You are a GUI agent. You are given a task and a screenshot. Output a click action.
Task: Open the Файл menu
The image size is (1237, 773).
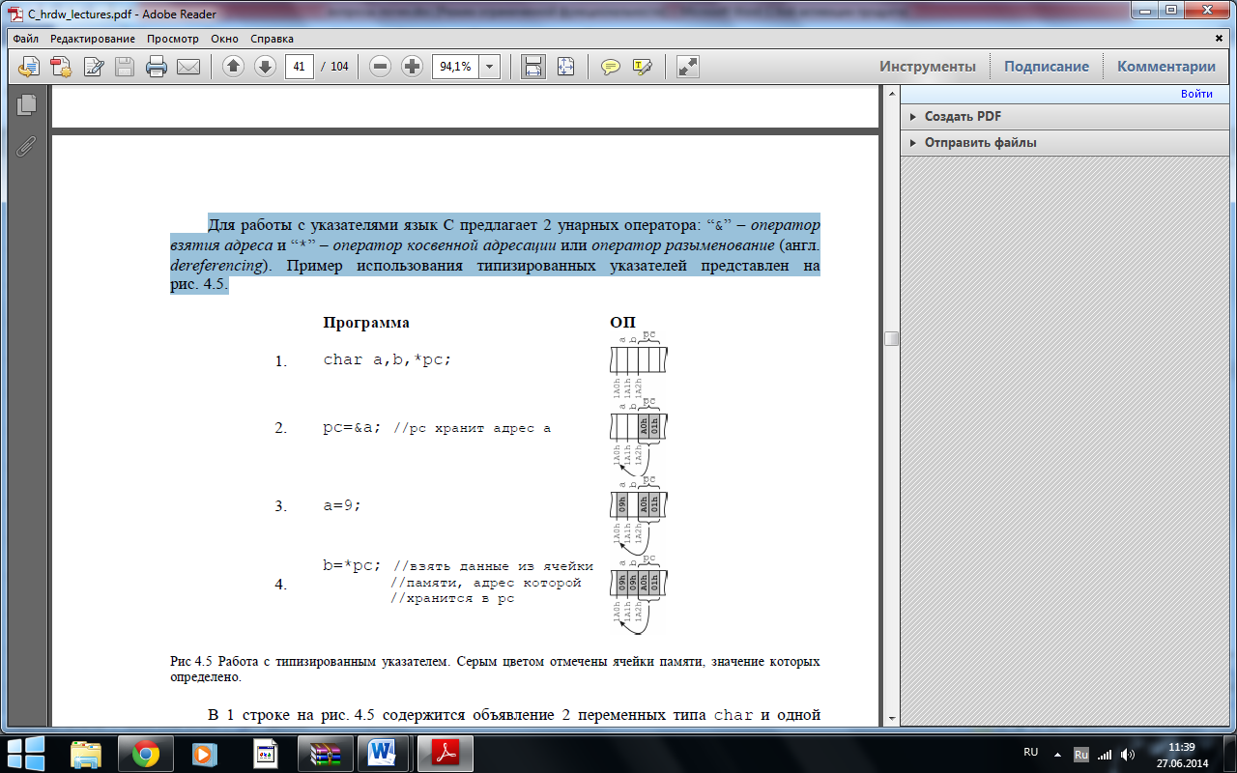pyautogui.click(x=26, y=39)
